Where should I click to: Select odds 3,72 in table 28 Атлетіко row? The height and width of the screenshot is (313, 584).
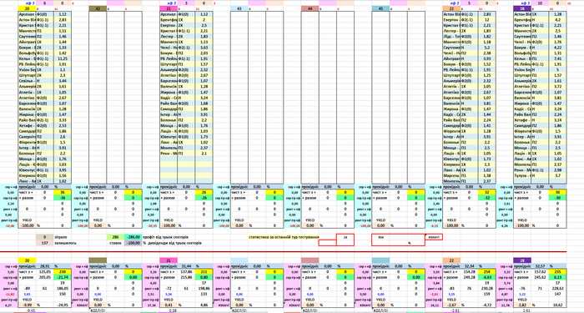pyautogui.click(x=557, y=87)
